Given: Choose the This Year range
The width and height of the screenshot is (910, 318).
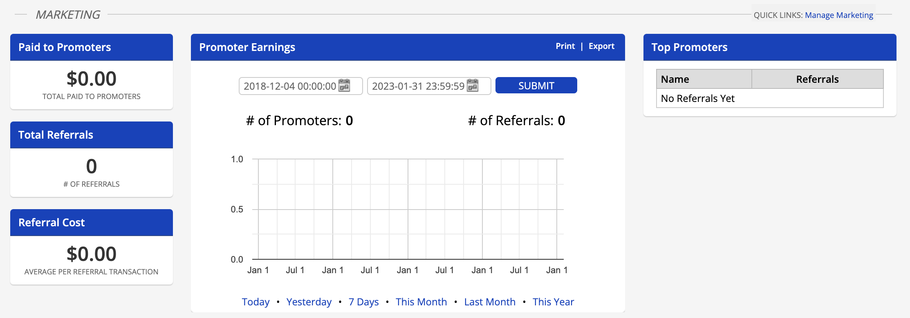Looking at the screenshot, I should coord(553,302).
